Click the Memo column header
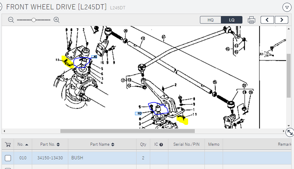 tap(214, 145)
